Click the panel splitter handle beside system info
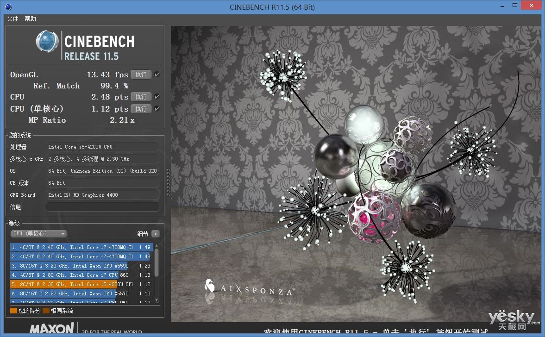 (x=168, y=183)
